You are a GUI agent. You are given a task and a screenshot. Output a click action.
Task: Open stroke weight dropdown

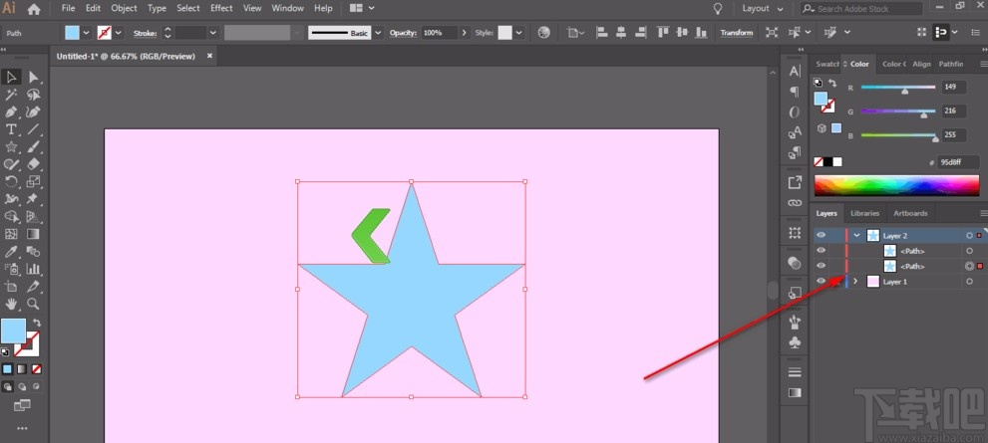213,33
